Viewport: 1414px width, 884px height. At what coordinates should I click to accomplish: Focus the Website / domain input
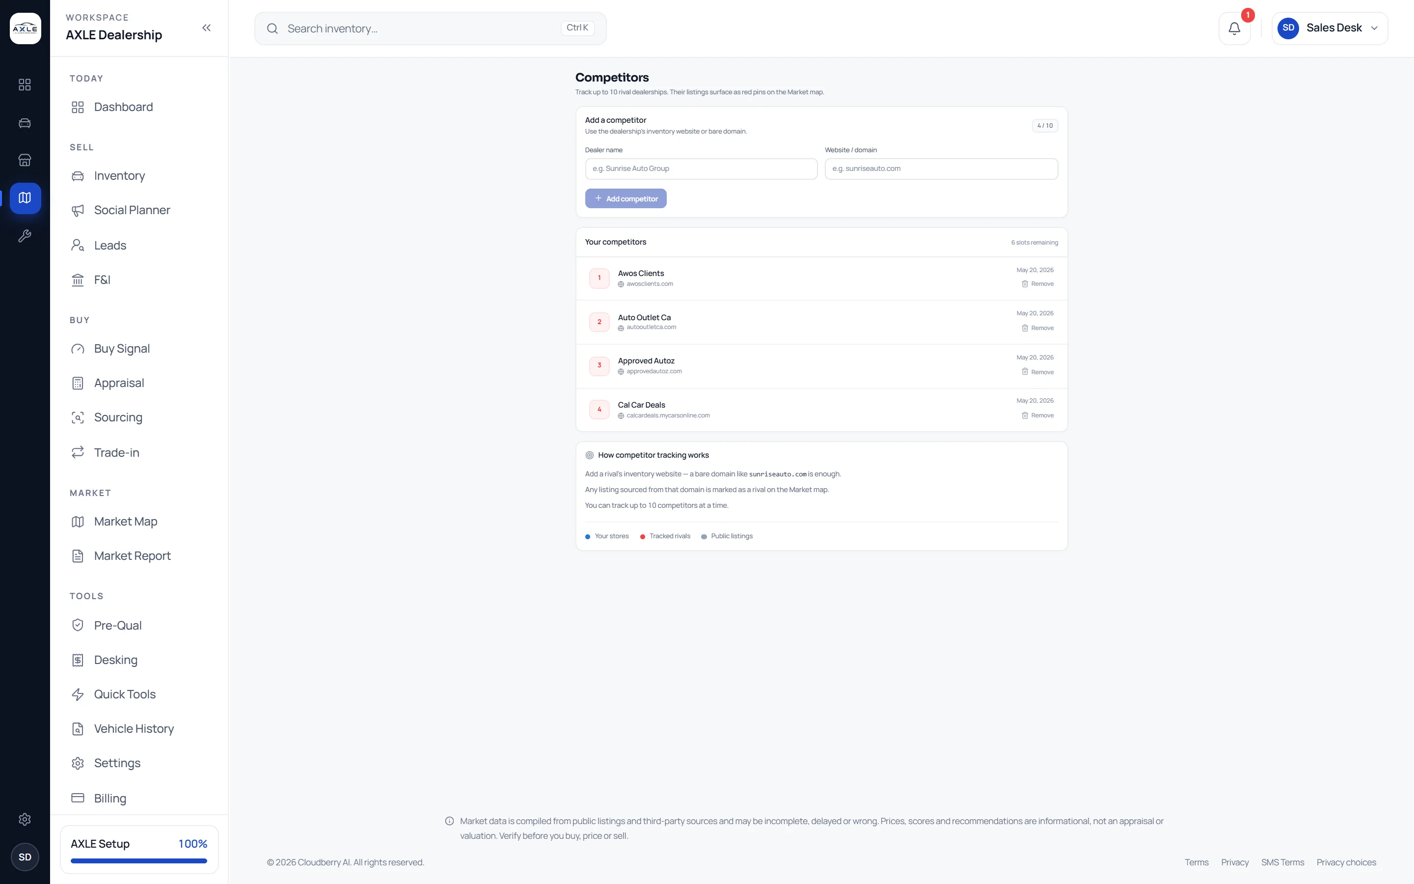[x=941, y=168]
